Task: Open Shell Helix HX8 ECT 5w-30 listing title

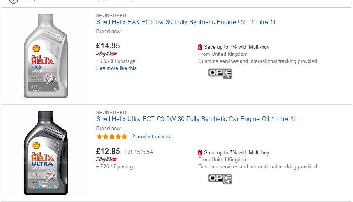Action: [186, 22]
